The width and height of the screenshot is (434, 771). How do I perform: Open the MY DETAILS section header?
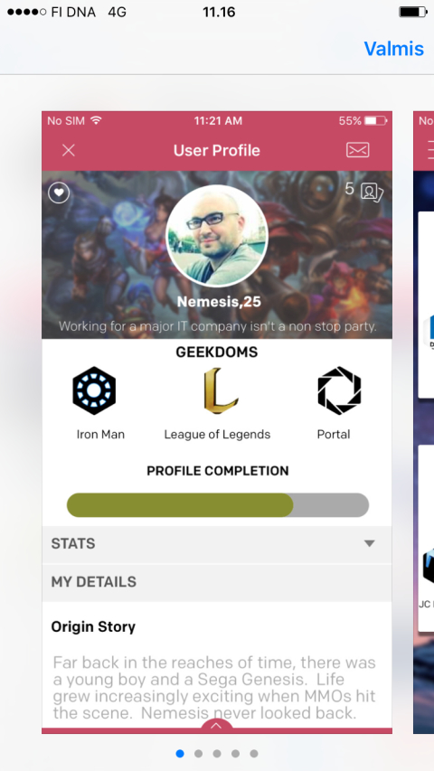click(217, 582)
